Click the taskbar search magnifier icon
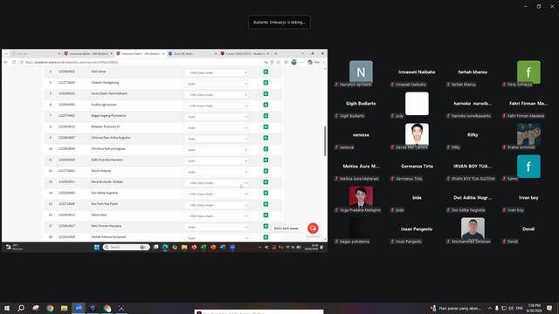 pos(21,308)
